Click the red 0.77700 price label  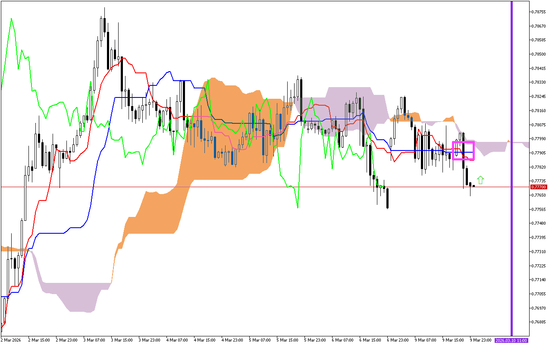click(x=539, y=187)
